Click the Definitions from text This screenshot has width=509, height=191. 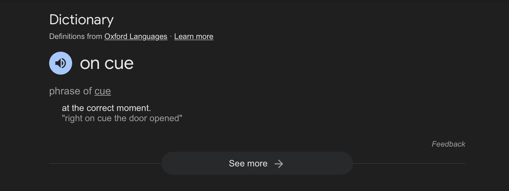[76, 37]
